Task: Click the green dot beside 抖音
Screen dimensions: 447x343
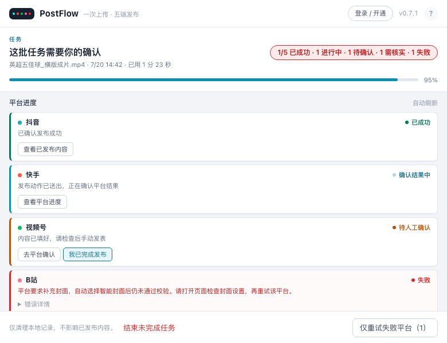Action: [x=19, y=122]
